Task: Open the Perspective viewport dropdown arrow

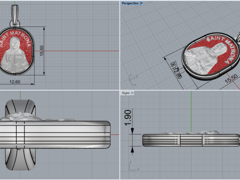Action: (141, 3)
